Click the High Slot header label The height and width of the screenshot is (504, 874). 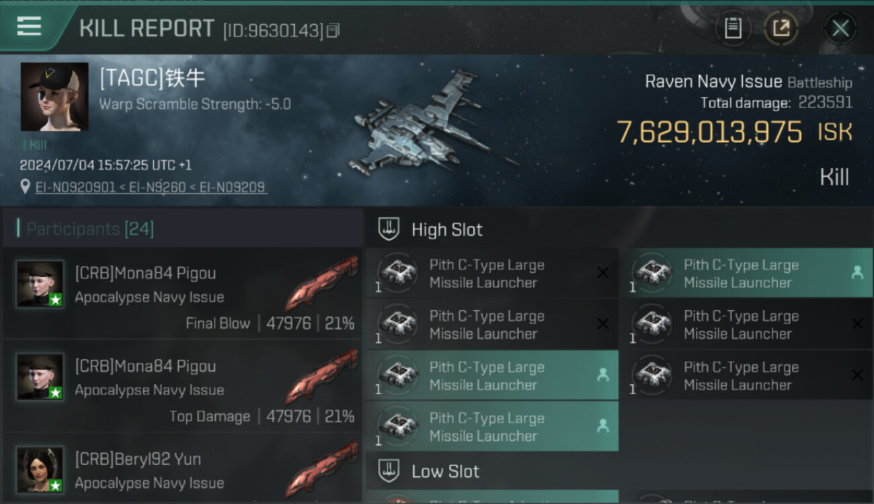(447, 230)
